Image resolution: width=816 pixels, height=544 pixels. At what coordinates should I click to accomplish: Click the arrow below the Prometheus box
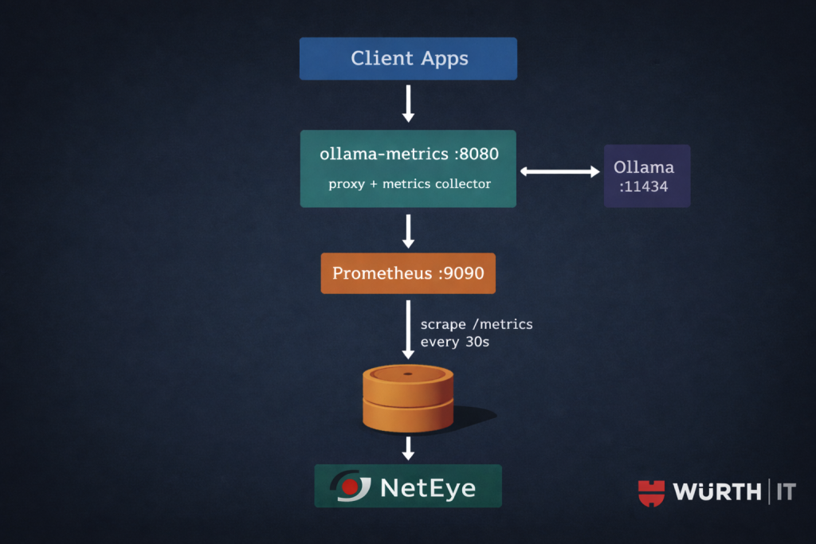[408, 328]
